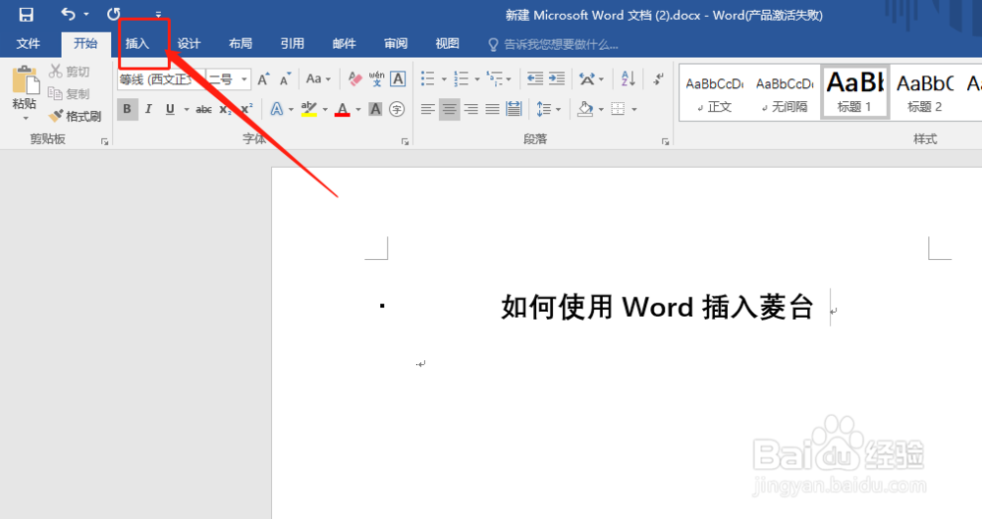This screenshot has width=982, height=519.
Task: Click the 剪切 cut button
Action: coord(70,72)
